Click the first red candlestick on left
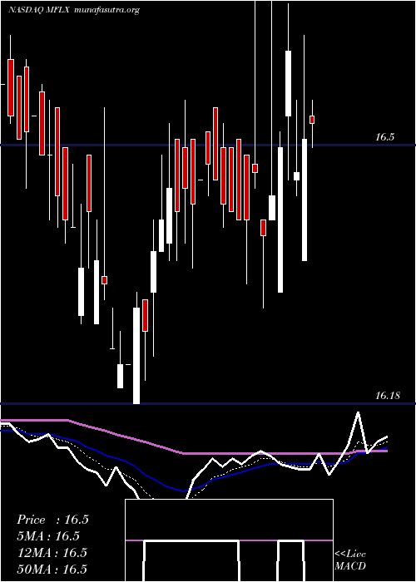This screenshot has height=582, width=416. tap(11, 87)
